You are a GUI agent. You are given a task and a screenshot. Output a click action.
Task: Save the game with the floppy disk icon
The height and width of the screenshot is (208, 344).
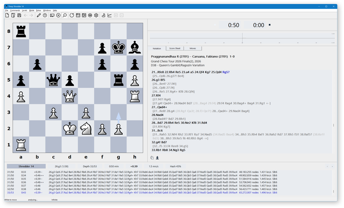point(19,15)
